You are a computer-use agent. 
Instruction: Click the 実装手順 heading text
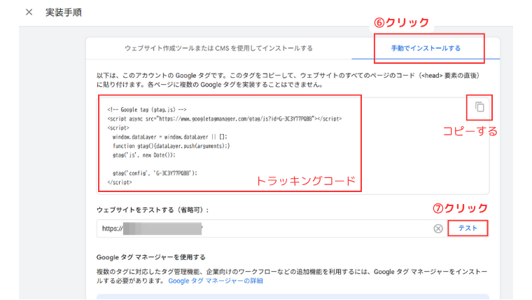[64, 13]
